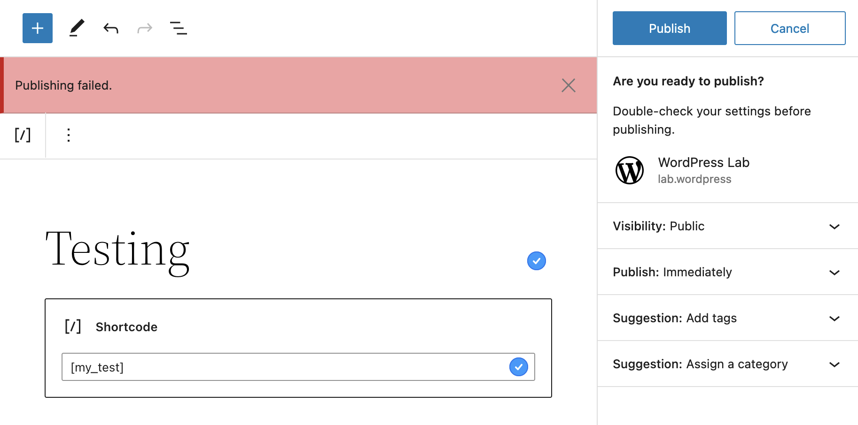
Task: Redo the last change
Action: 144,28
